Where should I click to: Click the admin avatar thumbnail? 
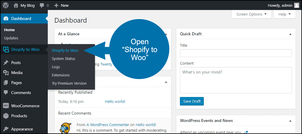pos(297,5)
